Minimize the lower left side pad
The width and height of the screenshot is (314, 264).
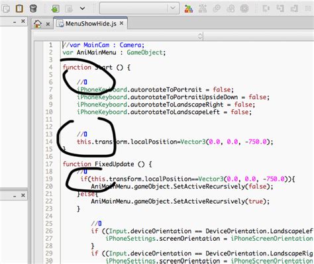click(x=15, y=196)
